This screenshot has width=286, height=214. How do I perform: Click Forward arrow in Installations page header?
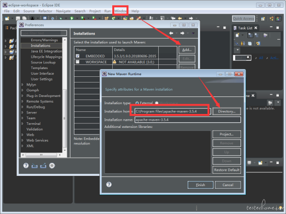coord(182,33)
